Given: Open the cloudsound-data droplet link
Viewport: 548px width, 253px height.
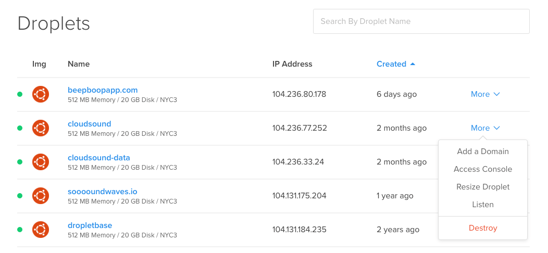Looking at the screenshot, I should click(x=99, y=158).
